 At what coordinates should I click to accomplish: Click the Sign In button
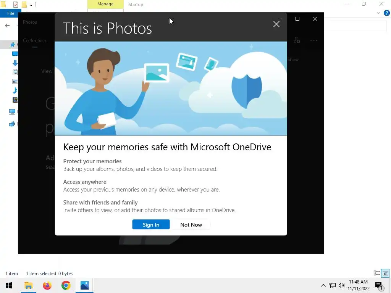coord(151,224)
